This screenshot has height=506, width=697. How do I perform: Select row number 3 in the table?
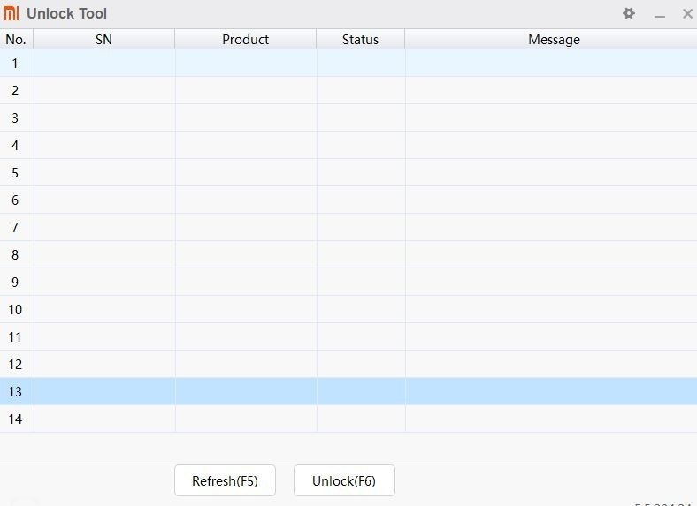tap(15, 117)
